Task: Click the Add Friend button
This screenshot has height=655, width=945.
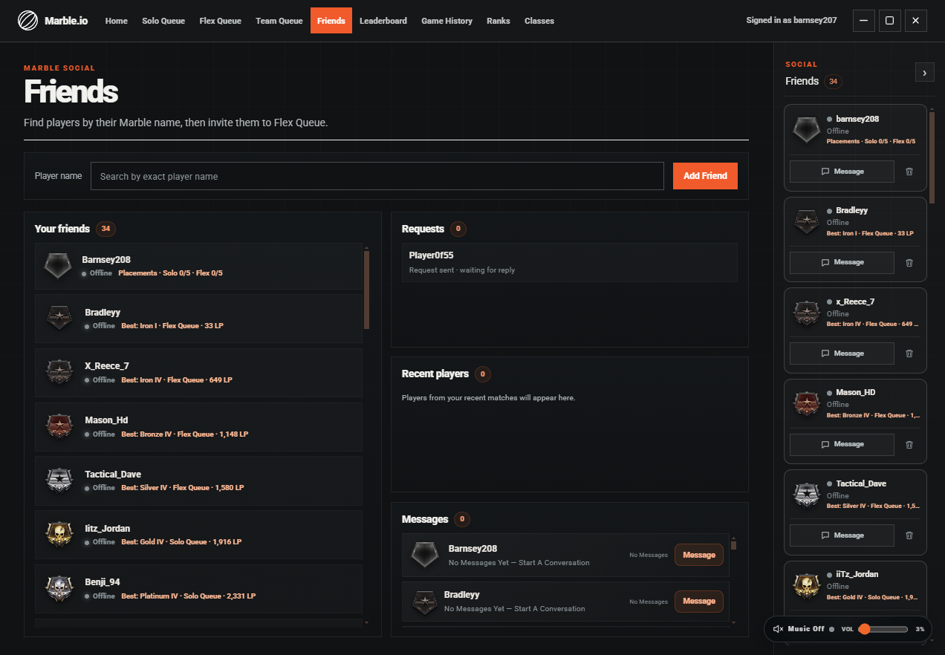Action: [x=705, y=176]
